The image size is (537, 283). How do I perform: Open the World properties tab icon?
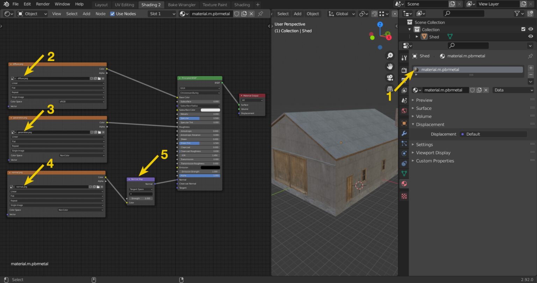(x=404, y=111)
